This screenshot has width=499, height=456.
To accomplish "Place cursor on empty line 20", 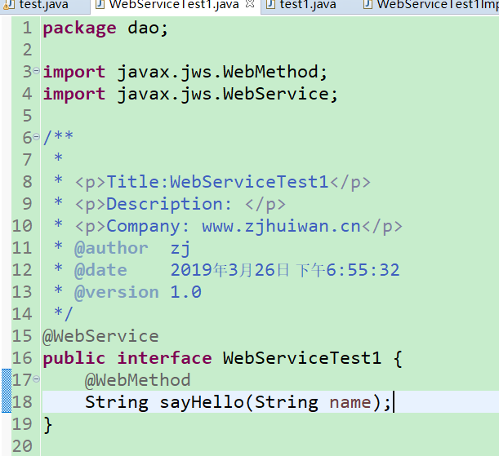I will [x=163, y=445].
